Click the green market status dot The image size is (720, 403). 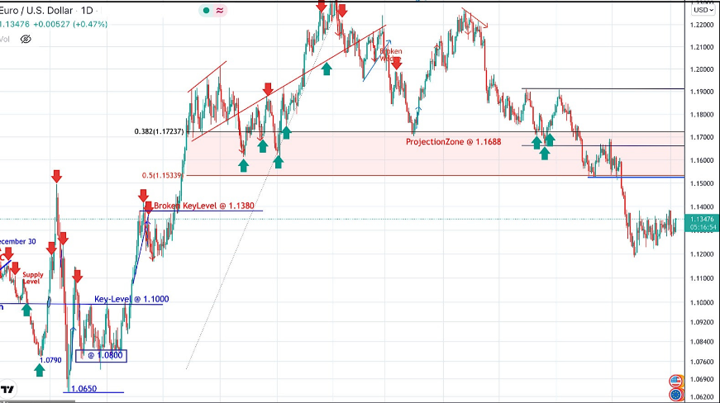coord(207,10)
